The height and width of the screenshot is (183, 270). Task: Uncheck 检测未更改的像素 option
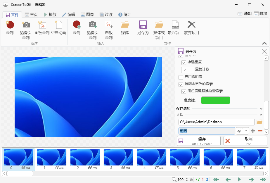tap(180, 84)
